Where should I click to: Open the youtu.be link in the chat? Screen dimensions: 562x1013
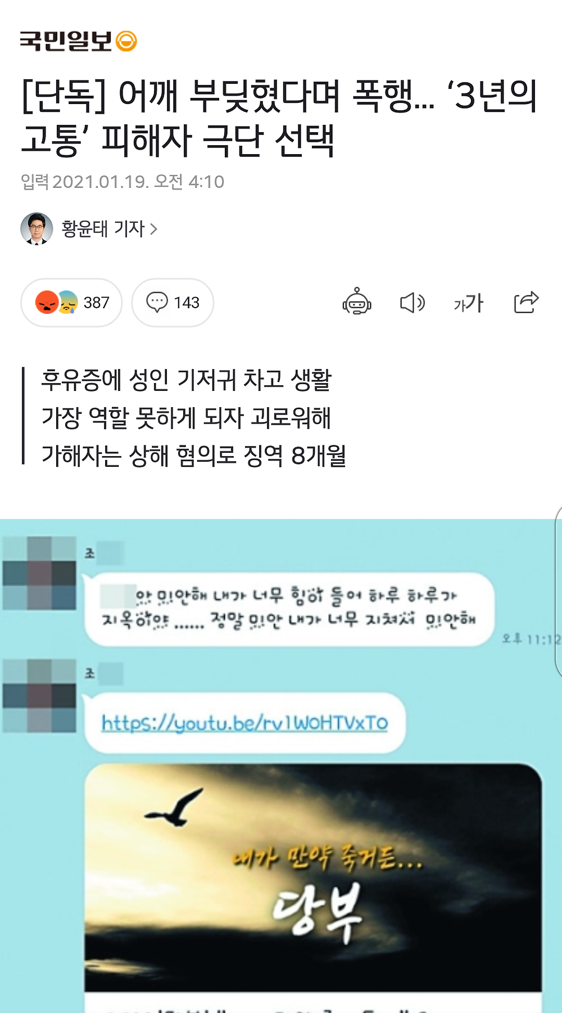244,722
